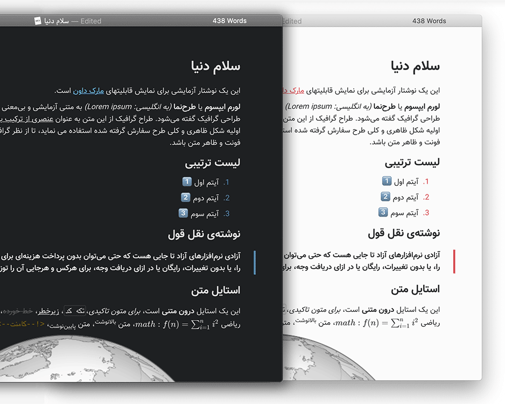The image size is (505, 404).
Task: Click the keycap 2 emoji in dark window list
Action: coord(186,197)
